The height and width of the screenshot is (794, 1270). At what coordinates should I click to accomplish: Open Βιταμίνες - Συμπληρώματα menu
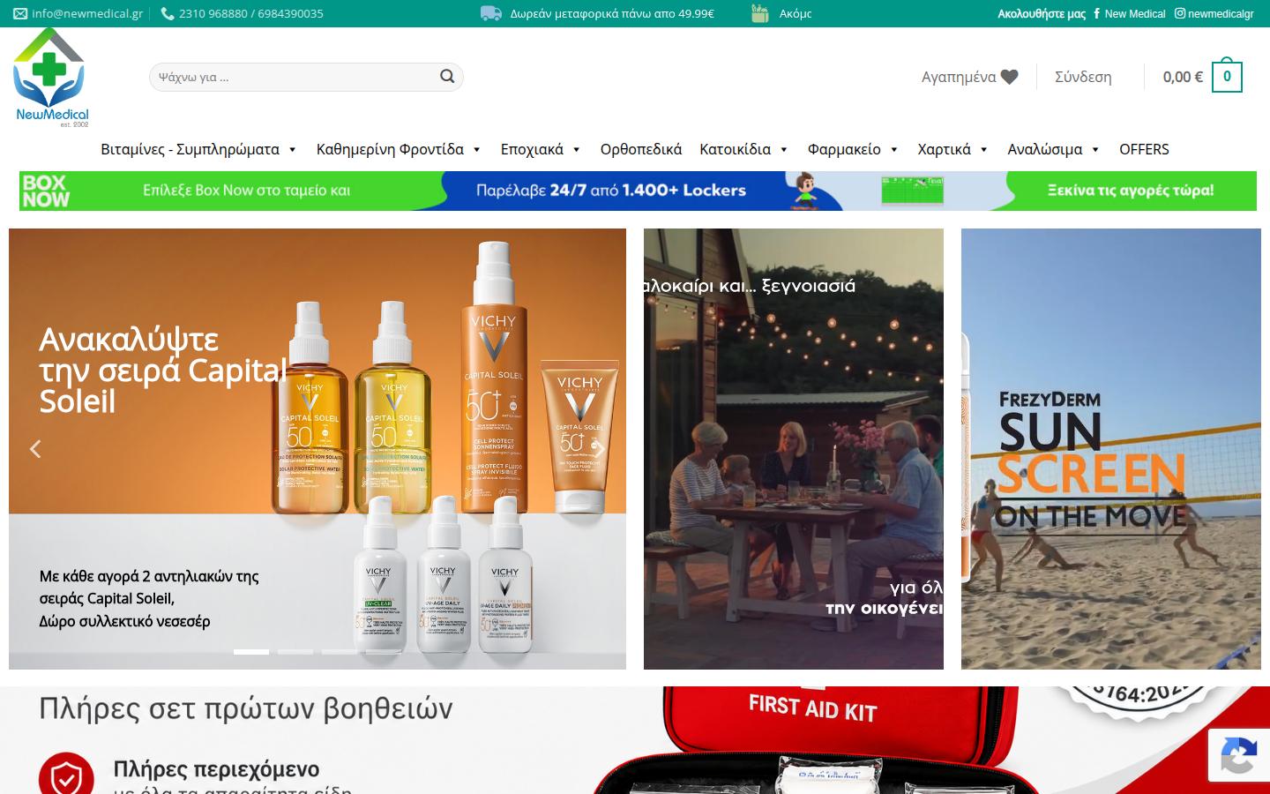[x=190, y=149]
